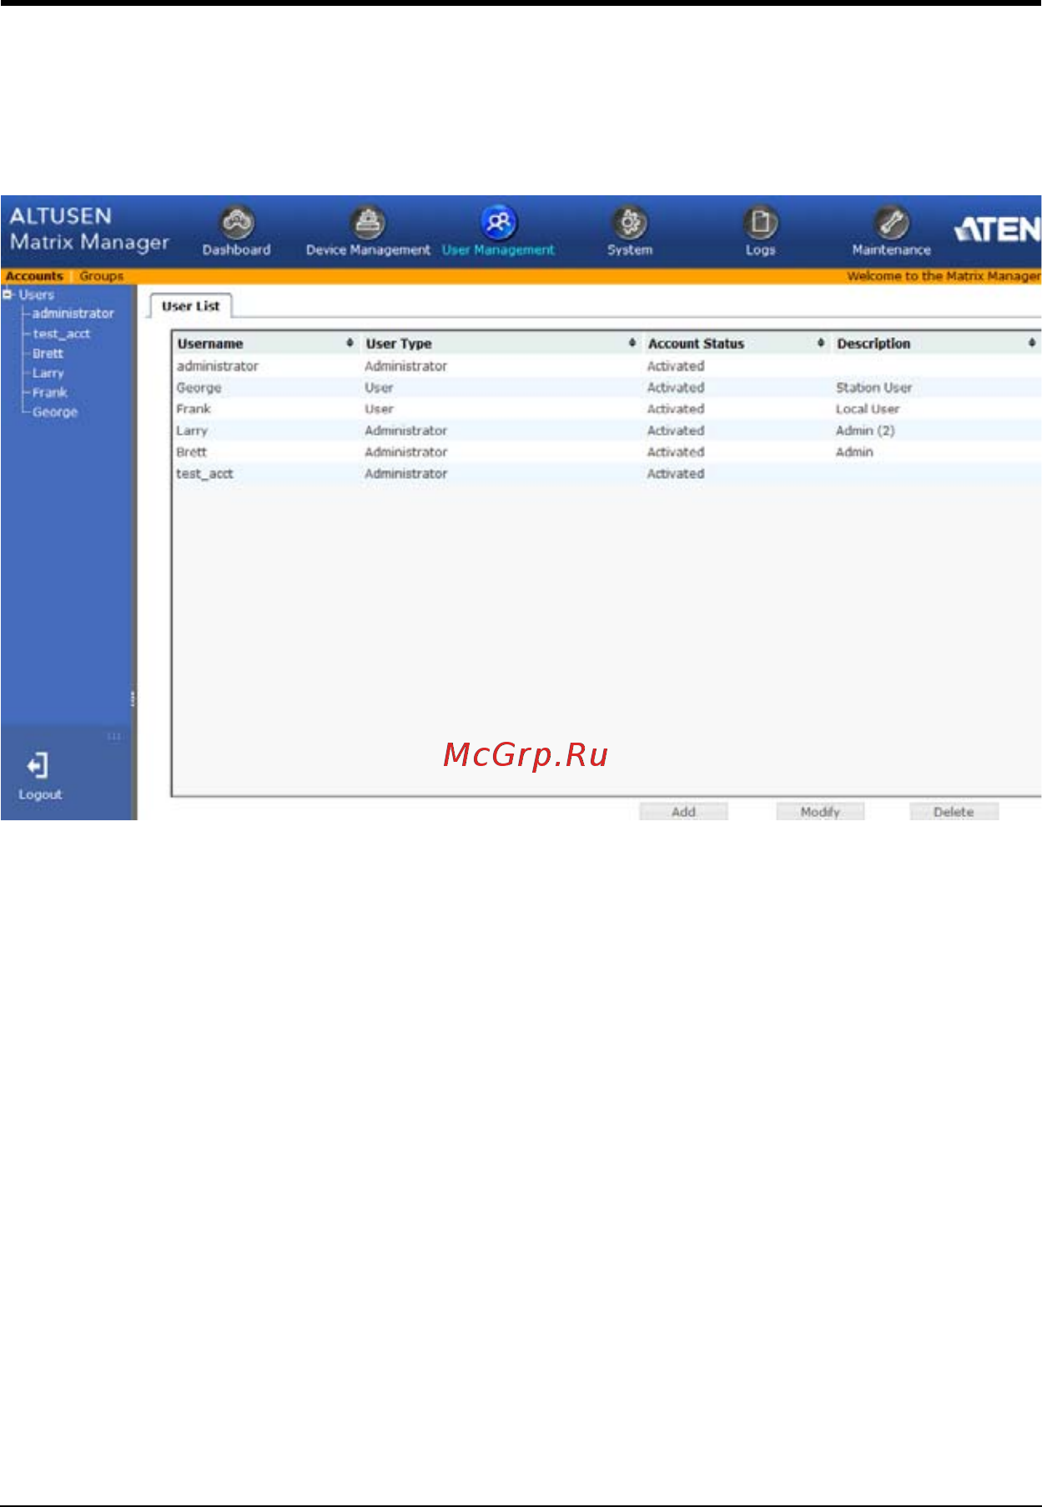Open the Maintenance wrench icon
This screenshot has height=1507, width=1042.
tap(891, 223)
